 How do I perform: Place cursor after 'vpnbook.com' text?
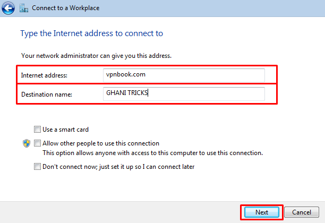(x=146, y=75)
